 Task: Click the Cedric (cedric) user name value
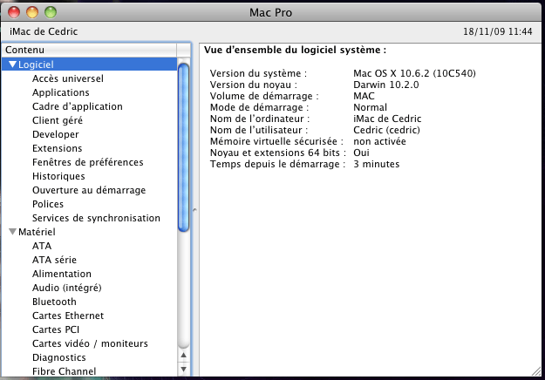coord(386,130)
